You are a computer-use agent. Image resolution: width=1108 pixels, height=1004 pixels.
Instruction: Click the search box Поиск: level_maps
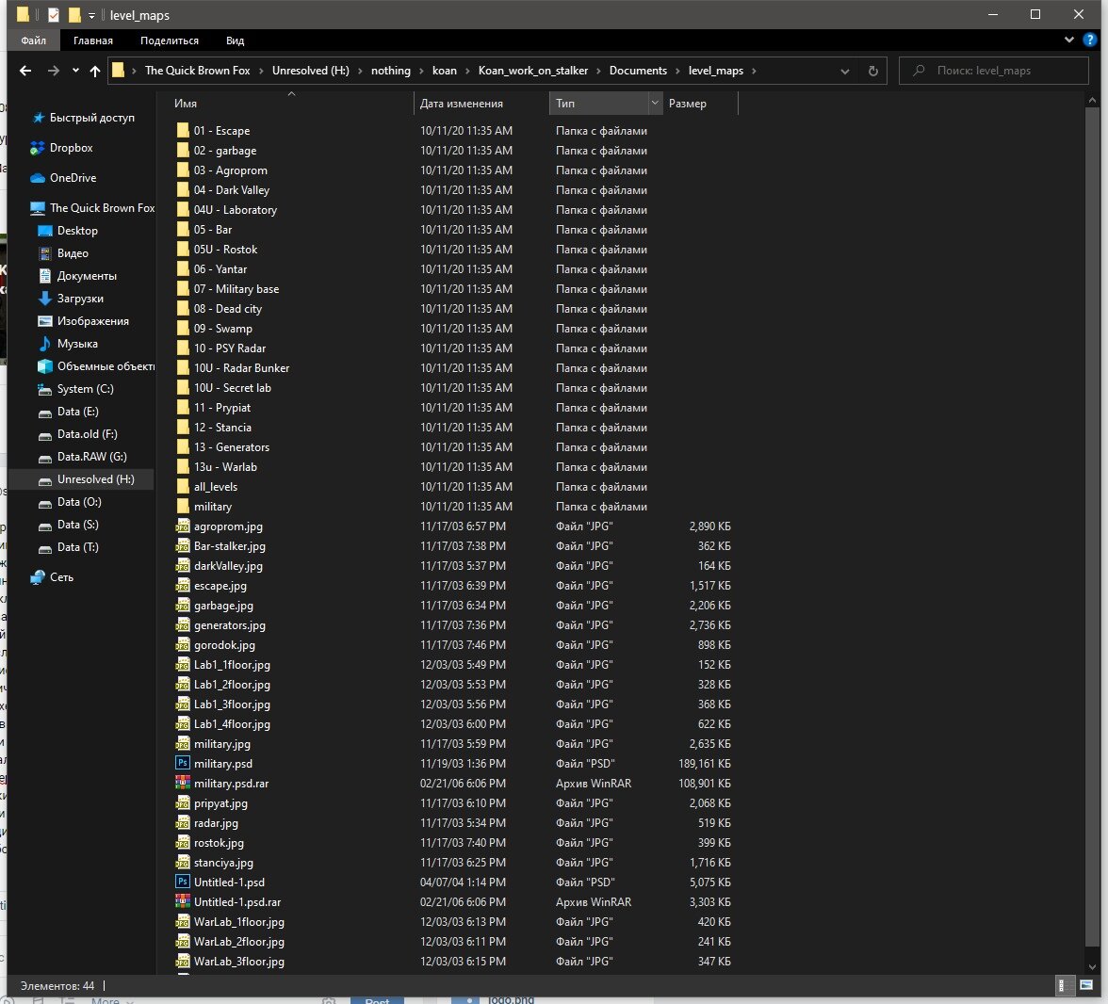993,71
